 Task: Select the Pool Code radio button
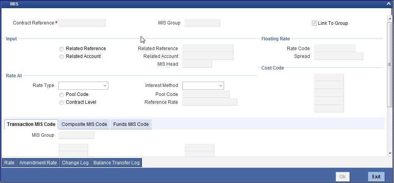click(62, 95)
